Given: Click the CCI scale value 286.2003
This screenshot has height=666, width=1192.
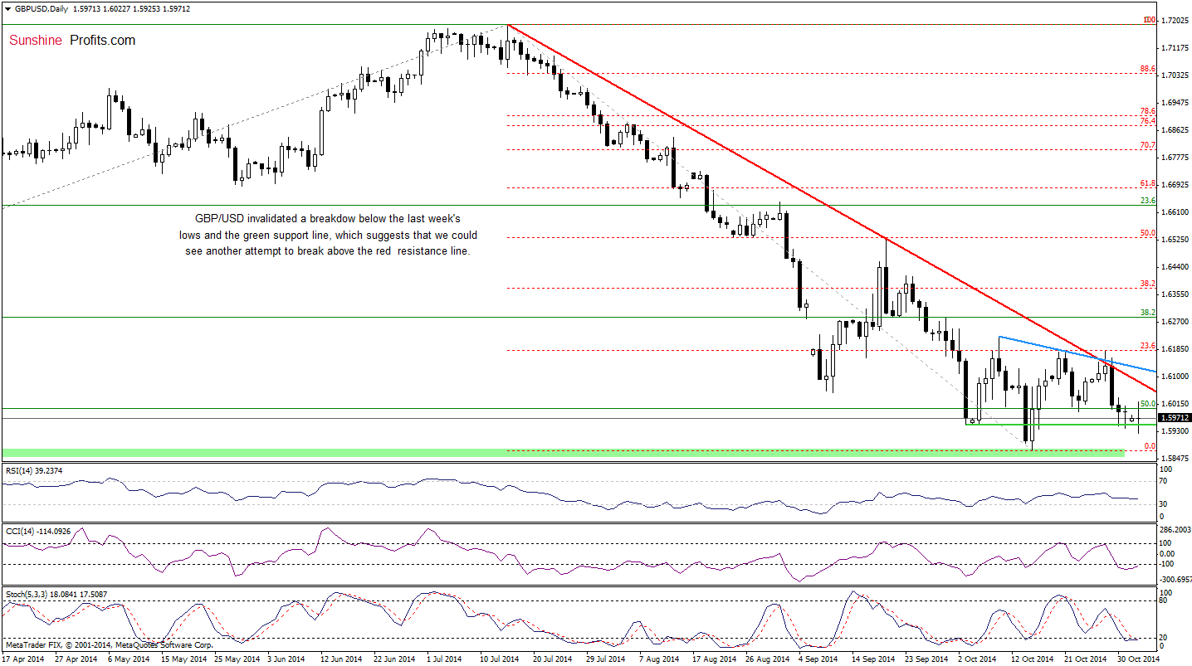Looking at the screenshot, I should point(1175,528).
